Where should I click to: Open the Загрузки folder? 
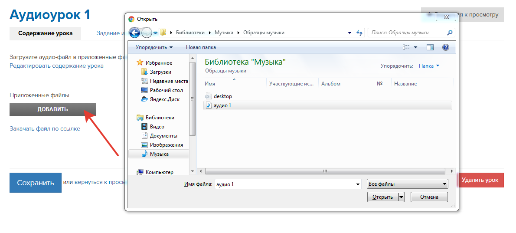pos(160,72)
